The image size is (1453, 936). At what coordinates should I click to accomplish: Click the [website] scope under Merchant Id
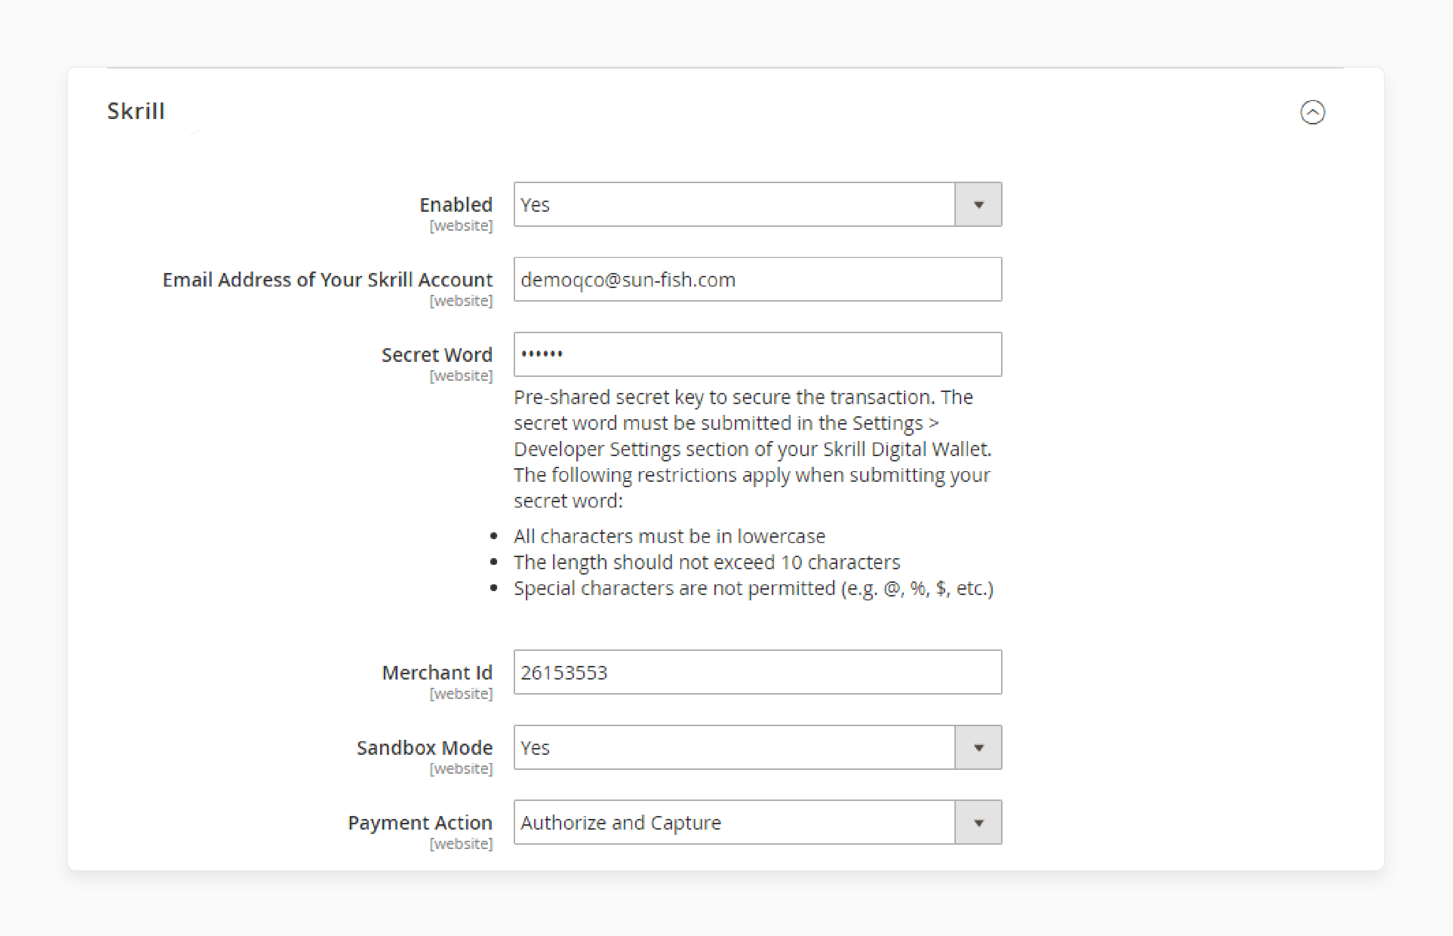tap(462, 694)
